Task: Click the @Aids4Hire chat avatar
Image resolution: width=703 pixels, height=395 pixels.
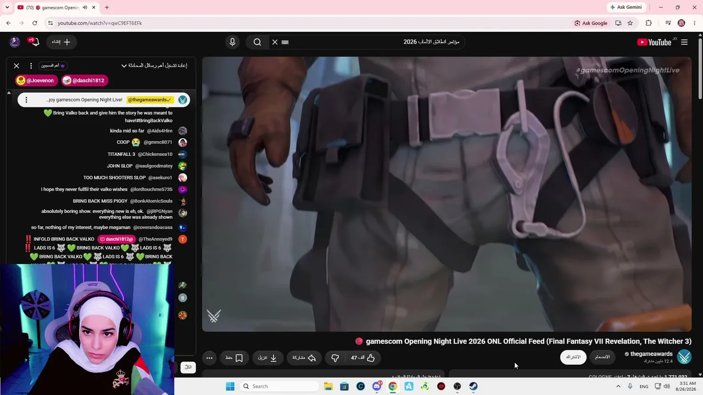Action: click(183, 131)
